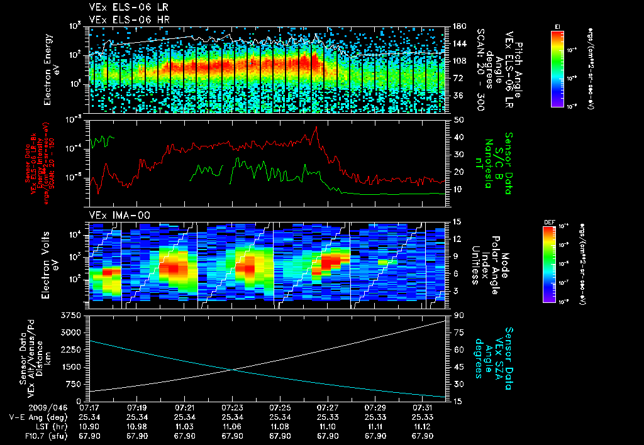Click the 40 nT tick label

pyautogui.click(x=457, y=137)
